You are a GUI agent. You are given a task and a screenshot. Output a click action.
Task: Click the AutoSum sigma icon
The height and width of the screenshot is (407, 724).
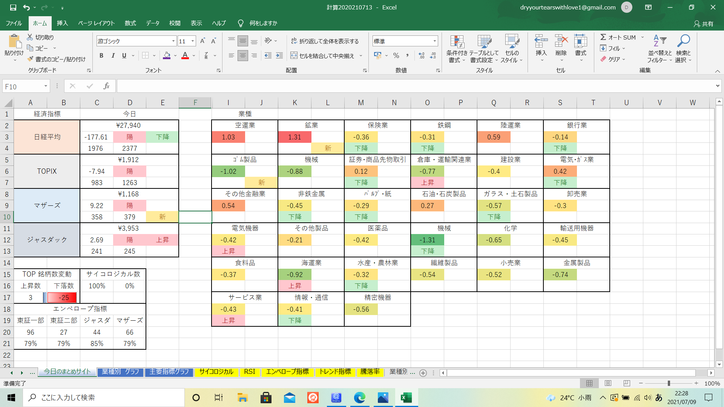[x=603, y=37]
